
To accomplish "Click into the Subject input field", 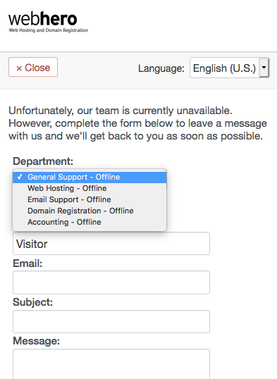I will (111, 322).
